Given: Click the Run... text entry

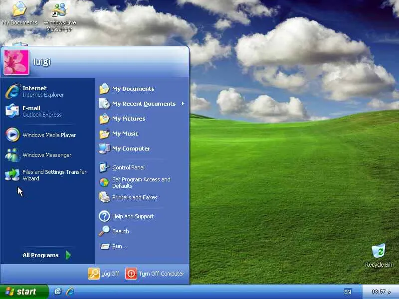Looking at the screenshot, I should (x=120, y=246).
